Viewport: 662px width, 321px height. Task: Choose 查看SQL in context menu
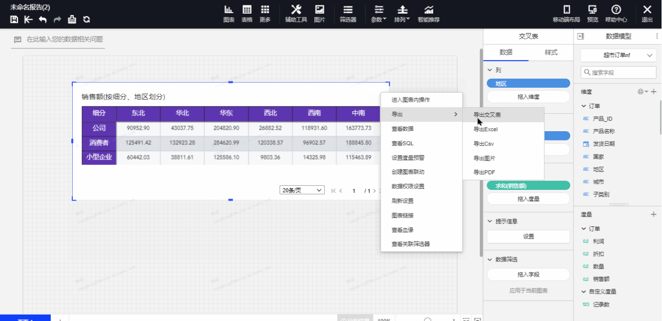403,143
